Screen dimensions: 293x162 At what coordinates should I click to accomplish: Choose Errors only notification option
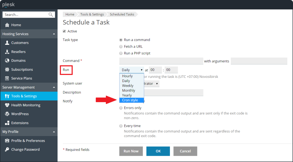pyautogui.click(x=121, y=108)
